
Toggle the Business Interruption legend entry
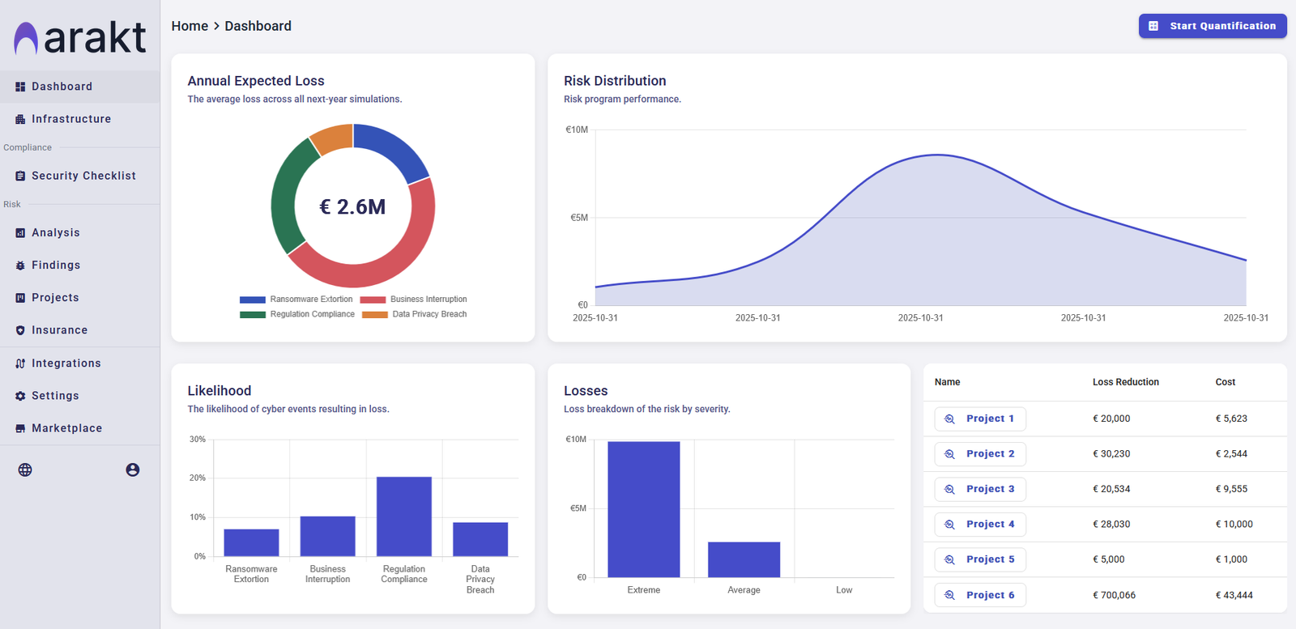414,300
